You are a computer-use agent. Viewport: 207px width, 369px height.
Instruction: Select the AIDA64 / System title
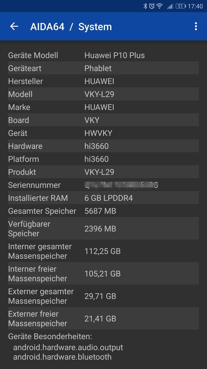pos(71,27)
